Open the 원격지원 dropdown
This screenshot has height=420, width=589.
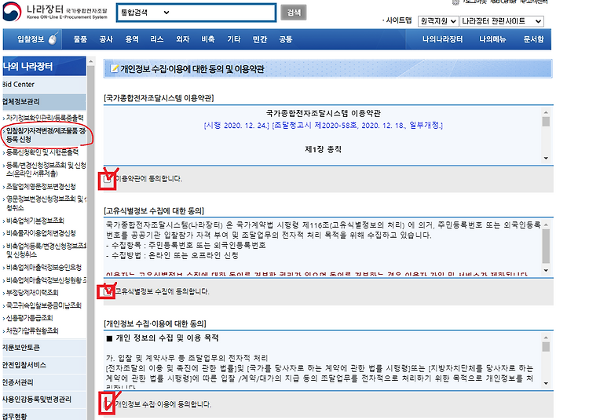(438, 21)
